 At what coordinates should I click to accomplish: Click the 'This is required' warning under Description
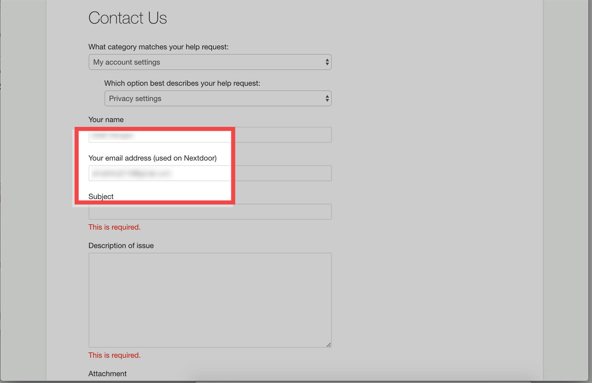click(x=114, y=355)
